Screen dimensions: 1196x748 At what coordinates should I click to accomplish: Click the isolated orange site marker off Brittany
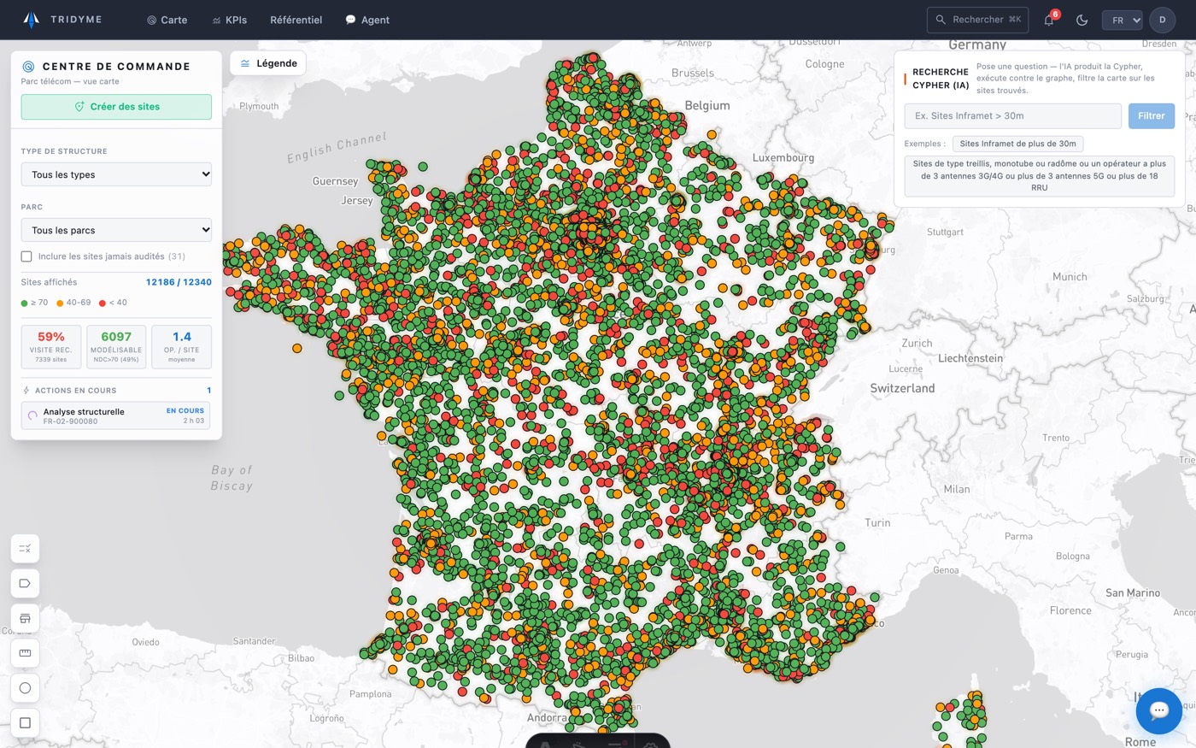click(296, 348)
